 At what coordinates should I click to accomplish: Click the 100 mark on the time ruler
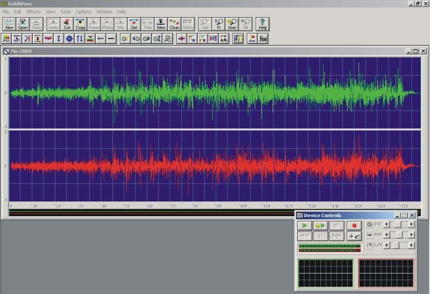[243, 206]
